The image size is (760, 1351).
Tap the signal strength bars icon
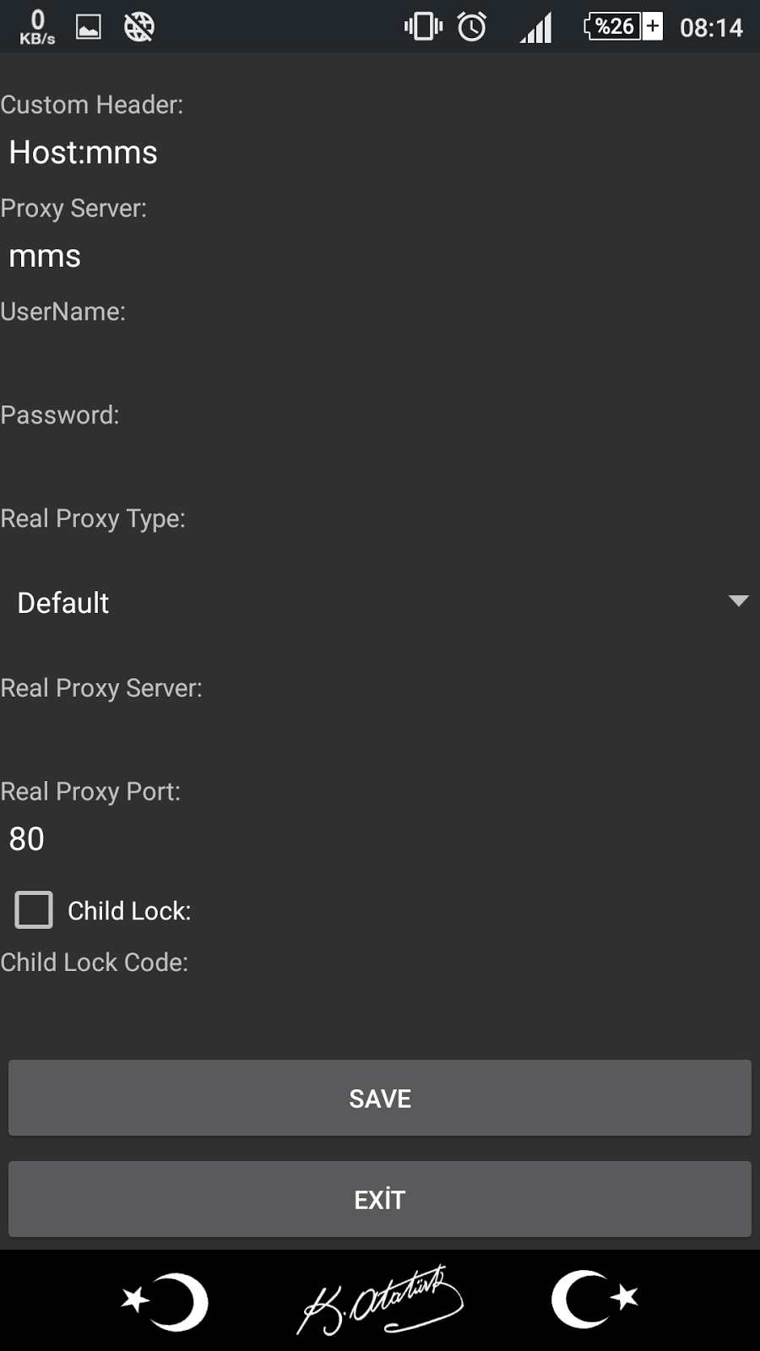[536, 27]
